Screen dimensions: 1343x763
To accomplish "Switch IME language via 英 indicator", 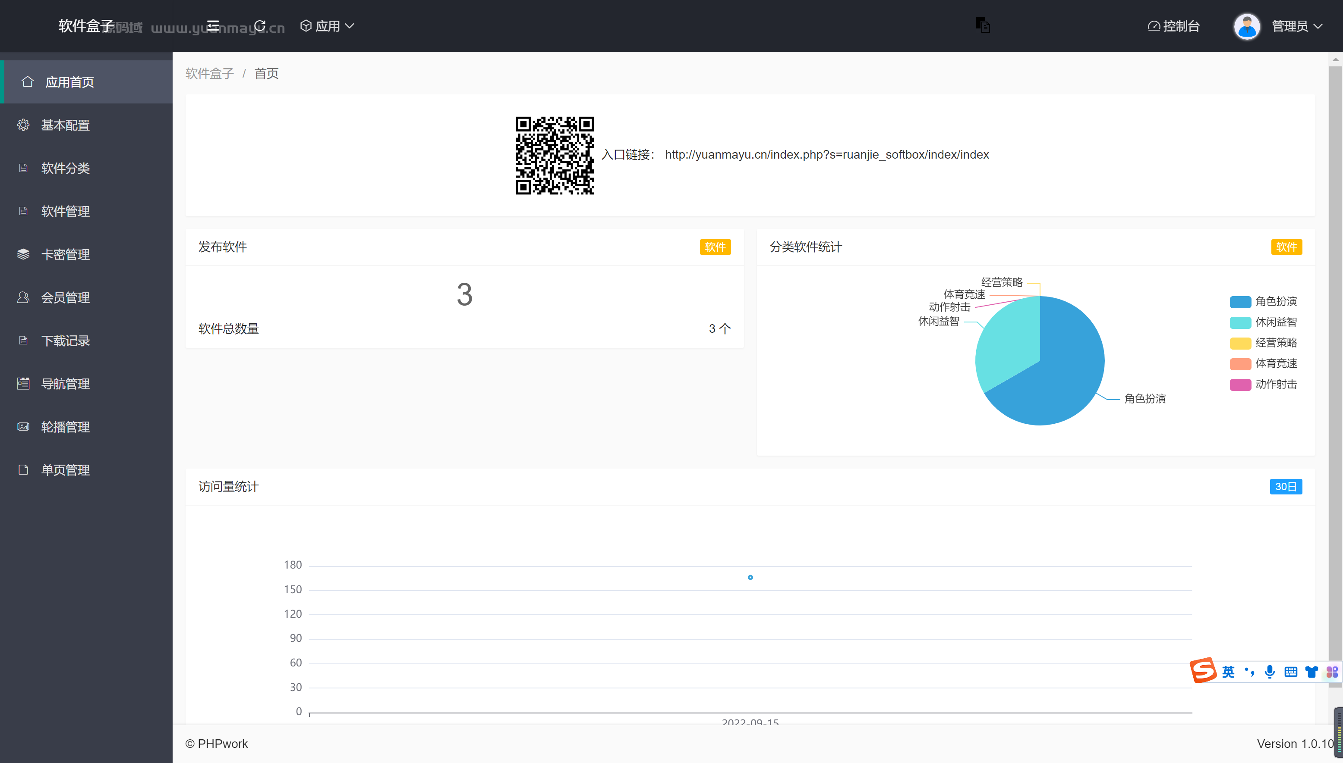I will point(1228,672).
